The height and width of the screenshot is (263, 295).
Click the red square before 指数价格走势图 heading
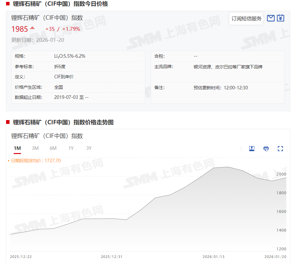[x=8, y=122]
